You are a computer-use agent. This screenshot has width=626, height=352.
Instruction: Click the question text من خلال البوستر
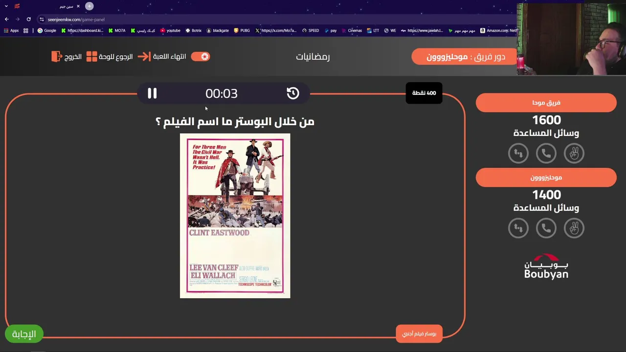coord(235,121)
